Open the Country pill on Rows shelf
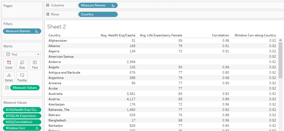This screenshot has height=131, width=284. pyautogui.click(x=98, y=14)
